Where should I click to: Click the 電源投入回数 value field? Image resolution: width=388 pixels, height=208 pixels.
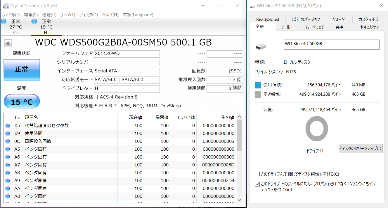tap(225, 80)
